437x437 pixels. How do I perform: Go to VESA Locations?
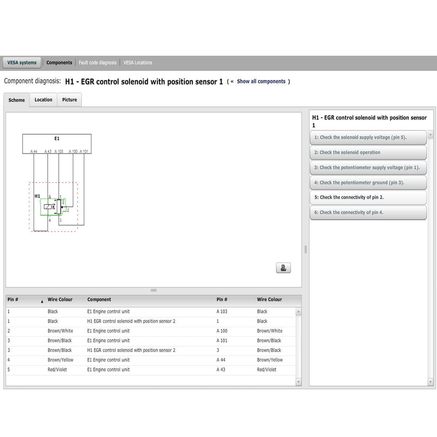[138, 63]
